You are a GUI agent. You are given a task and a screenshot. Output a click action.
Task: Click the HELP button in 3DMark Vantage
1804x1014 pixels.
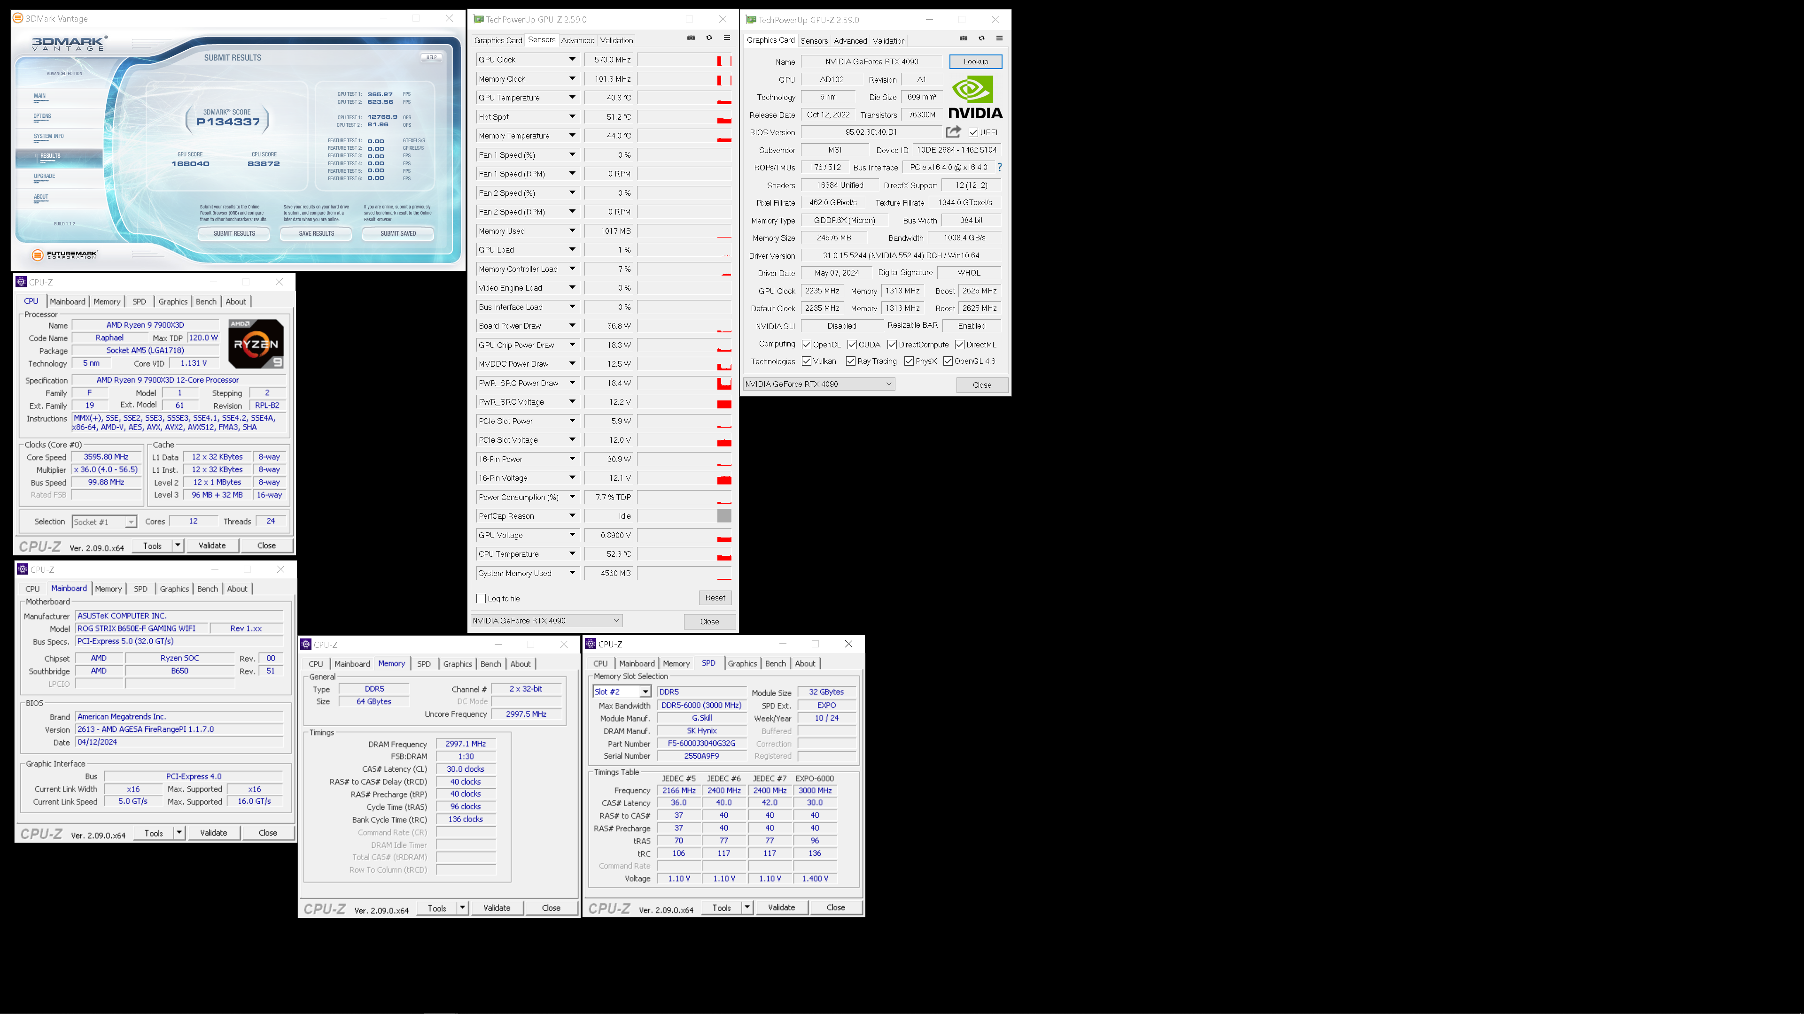coord(431,57)
